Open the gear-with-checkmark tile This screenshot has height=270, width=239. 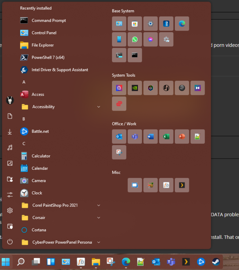166,39
